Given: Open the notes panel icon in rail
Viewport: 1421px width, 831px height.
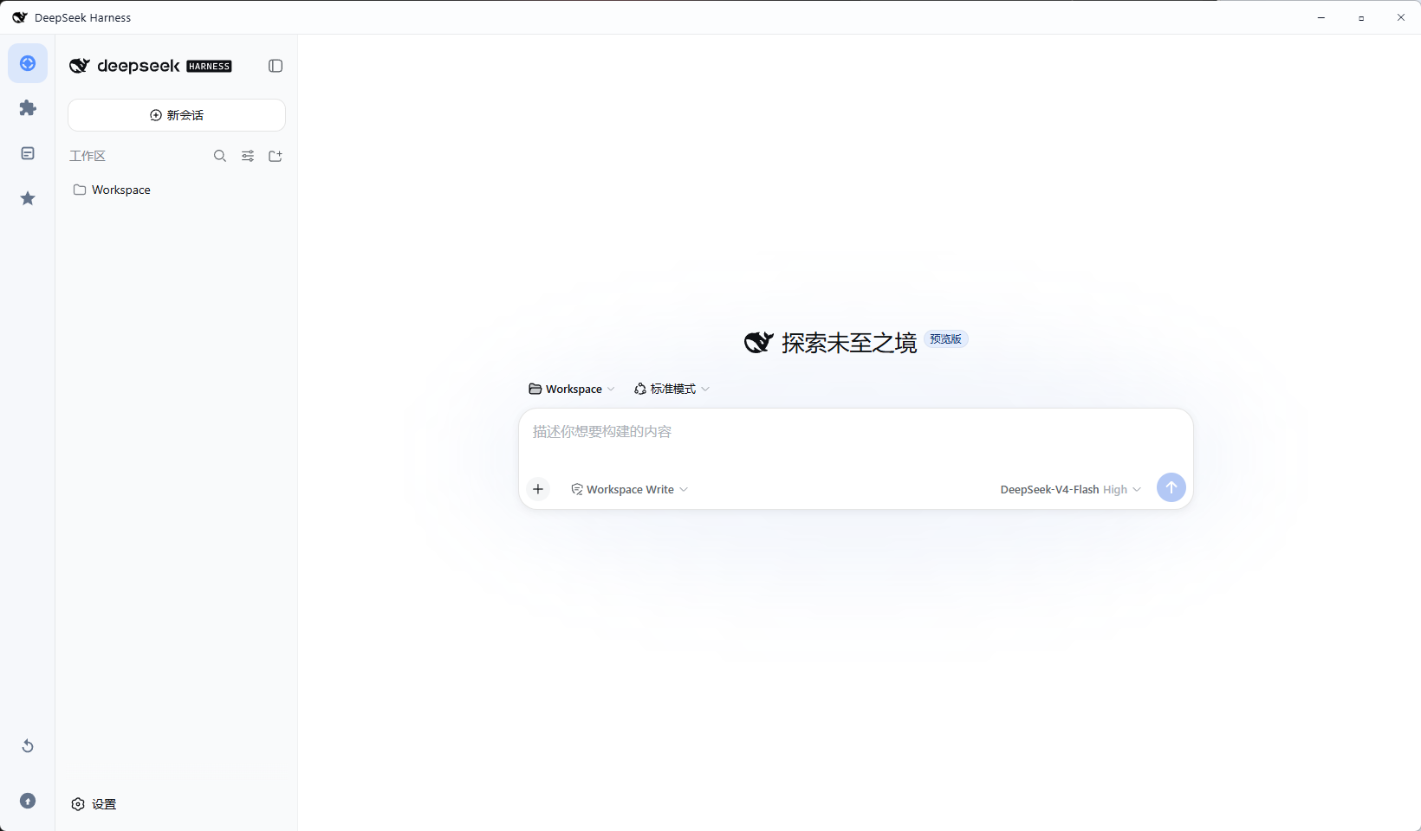Looking at the screenshot, I should pyautogui.click(x=28, y=153).
